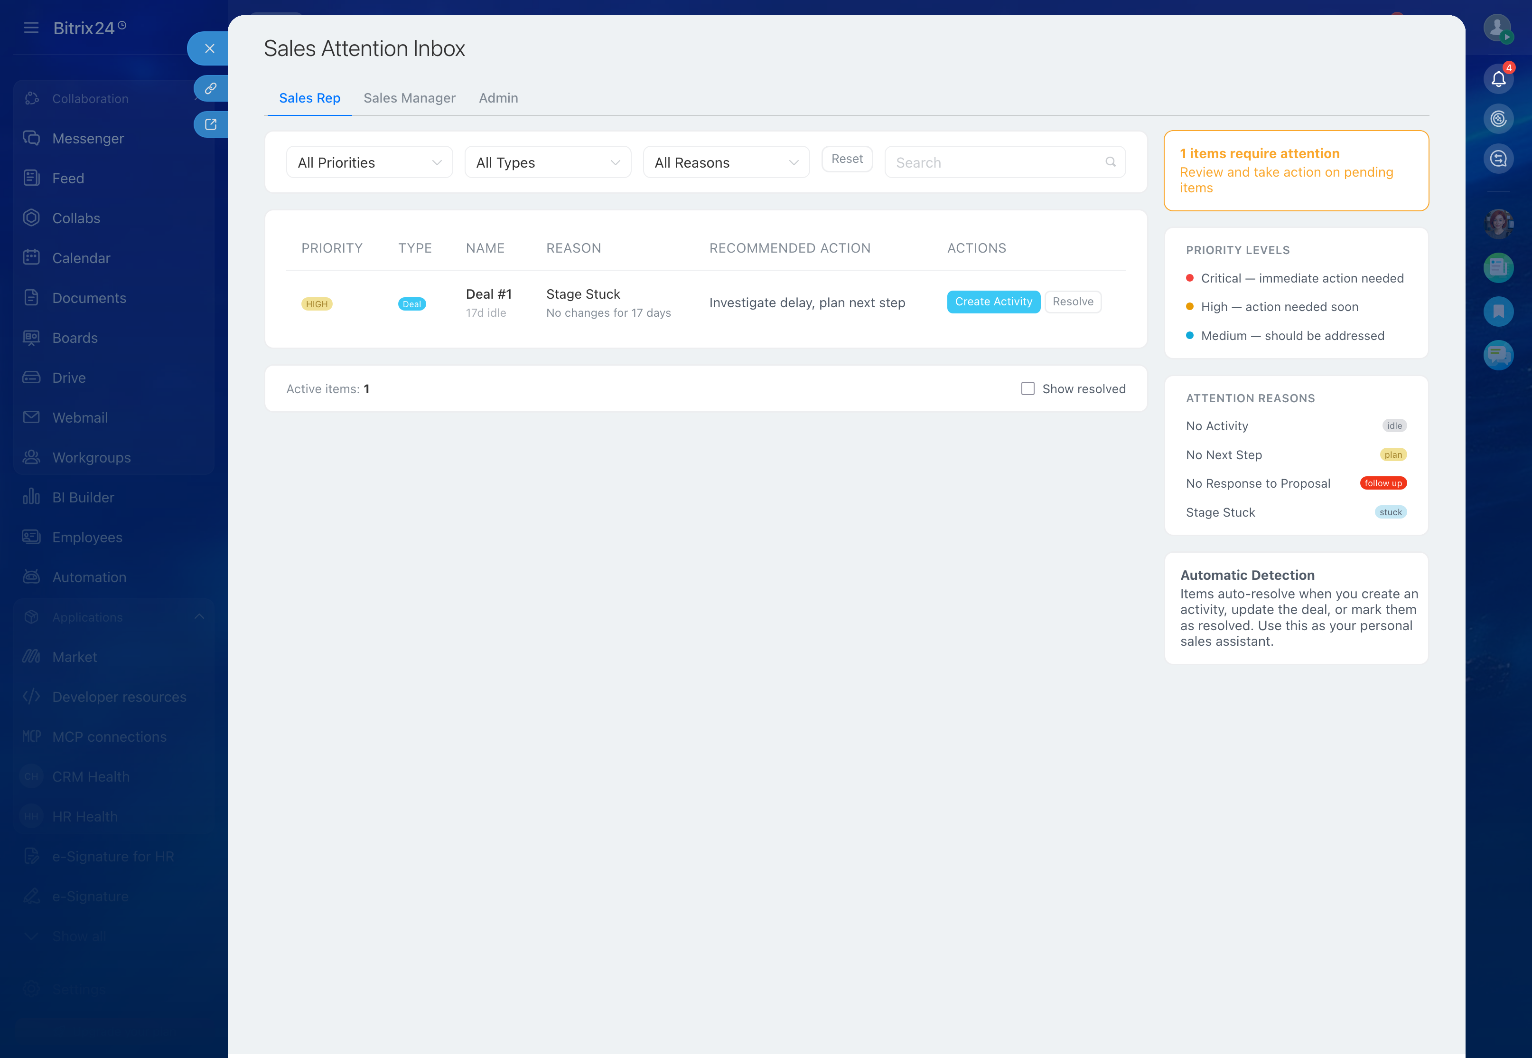Screen dimensions: 1532x1058
Task: Click the hamburger menu icon
Action: (x=31, y=28)
